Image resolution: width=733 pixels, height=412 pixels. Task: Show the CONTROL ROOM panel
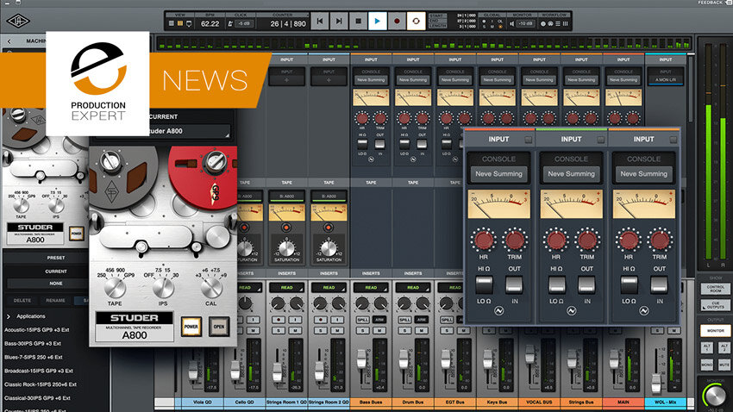coord(715,289)
